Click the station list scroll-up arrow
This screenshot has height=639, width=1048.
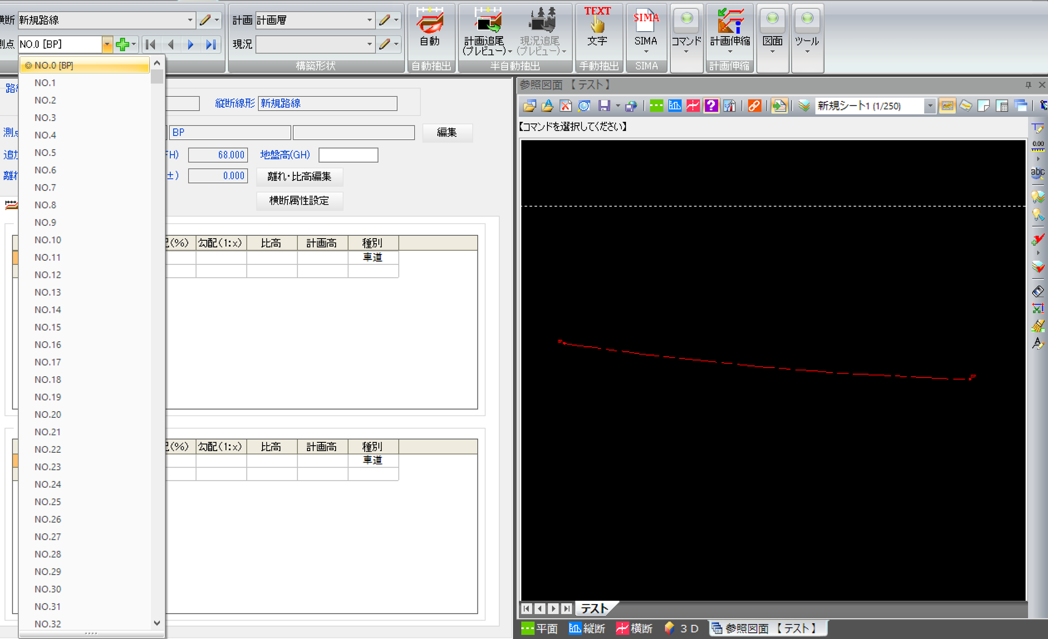coord(157,63)
